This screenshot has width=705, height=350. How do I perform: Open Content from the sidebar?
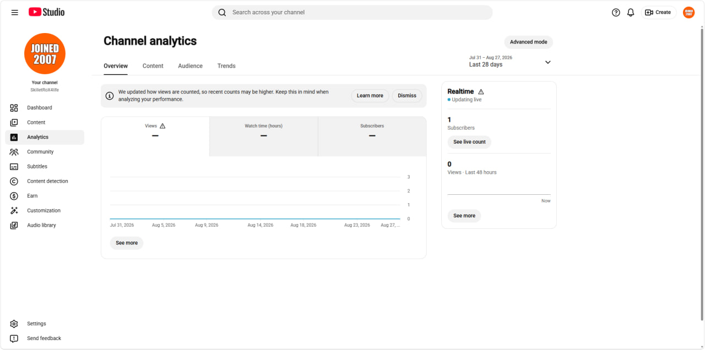45,122
